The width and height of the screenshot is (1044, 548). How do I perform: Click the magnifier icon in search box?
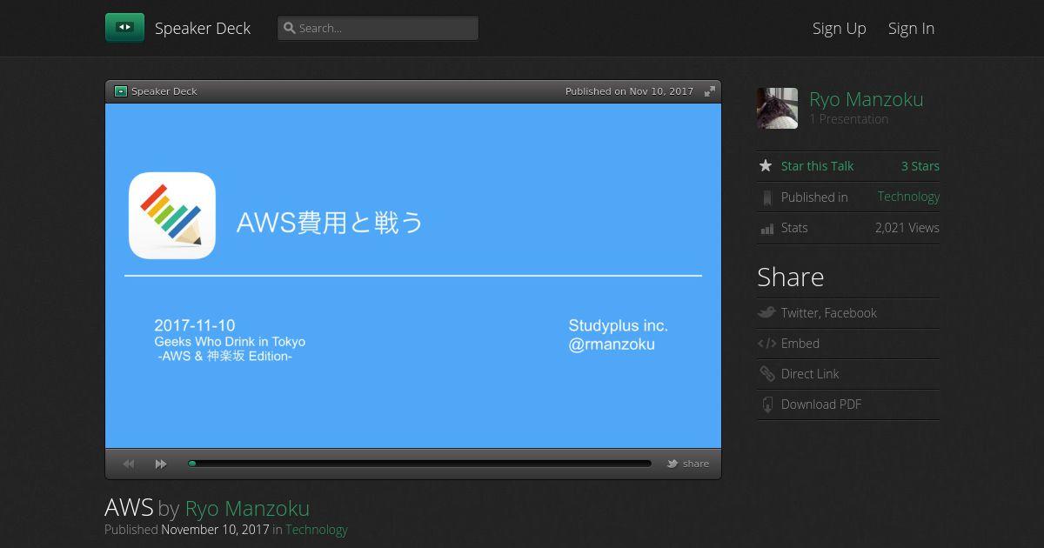(289, 28)
